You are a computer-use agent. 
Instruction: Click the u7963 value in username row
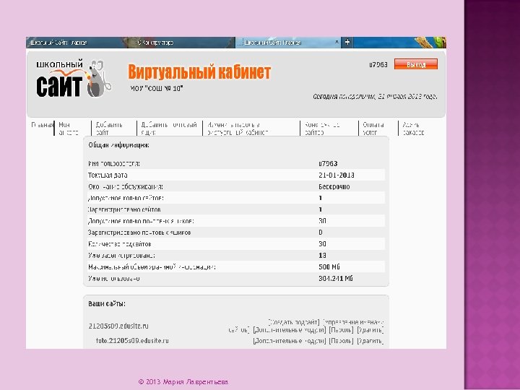coord(328,163)
